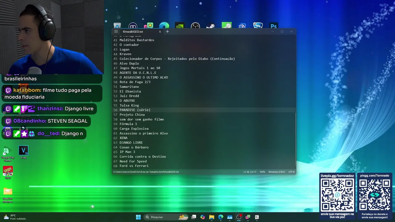The height and width of the screenshot is (222, 395).
Task: Switch to OBS Studio on the taskbar
Action: pos(239,217)
